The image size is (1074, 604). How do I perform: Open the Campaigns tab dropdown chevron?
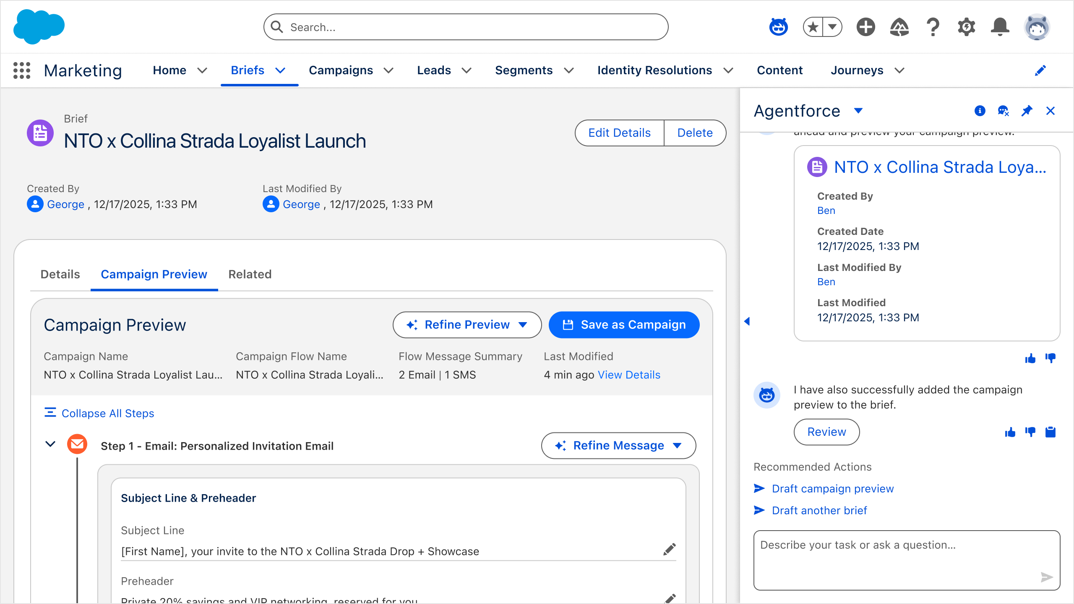388,70
